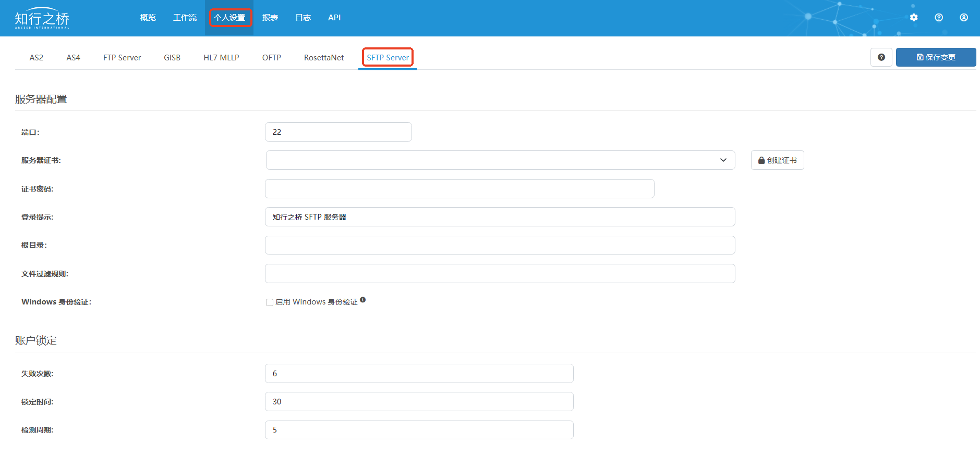Focus the 锁定时间 field showing 30
980x458 pixels.
coord(419,402)
